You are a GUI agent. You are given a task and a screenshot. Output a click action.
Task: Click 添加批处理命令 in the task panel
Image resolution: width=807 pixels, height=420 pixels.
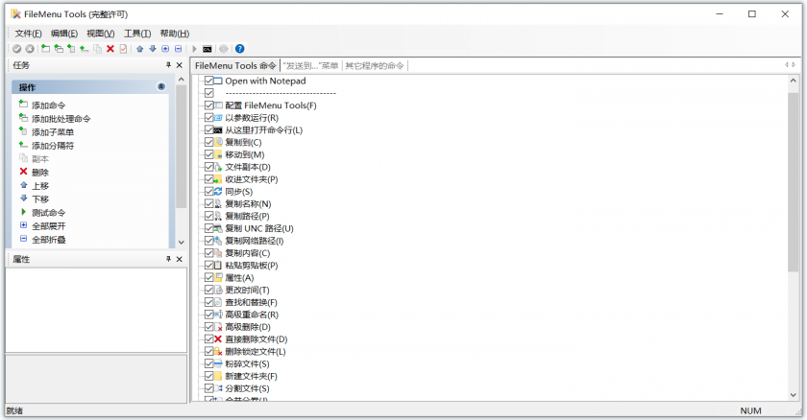coord(61,119)
